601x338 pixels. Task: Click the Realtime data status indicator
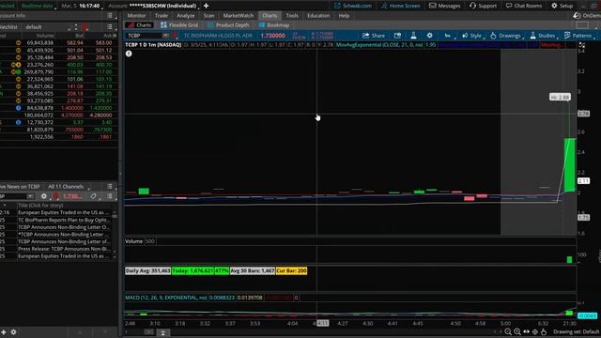click(38, 6)
